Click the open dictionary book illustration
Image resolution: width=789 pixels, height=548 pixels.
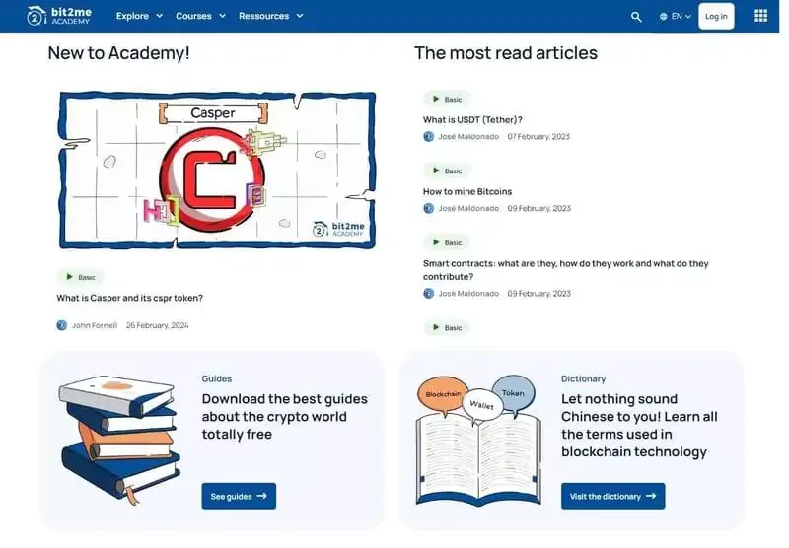[478, 441]
